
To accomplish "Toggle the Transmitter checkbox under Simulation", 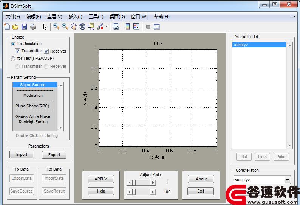I will 17,51.
